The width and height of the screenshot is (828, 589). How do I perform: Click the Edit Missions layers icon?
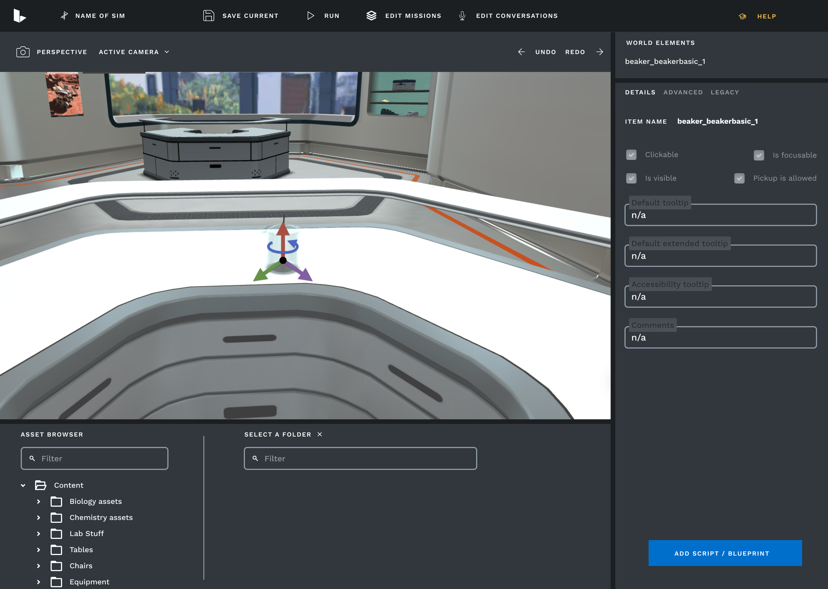(371, 16)
